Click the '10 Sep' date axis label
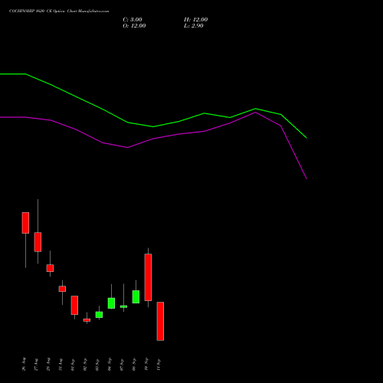This screenshot has height=383, width=383. click(x=146, y=365)
